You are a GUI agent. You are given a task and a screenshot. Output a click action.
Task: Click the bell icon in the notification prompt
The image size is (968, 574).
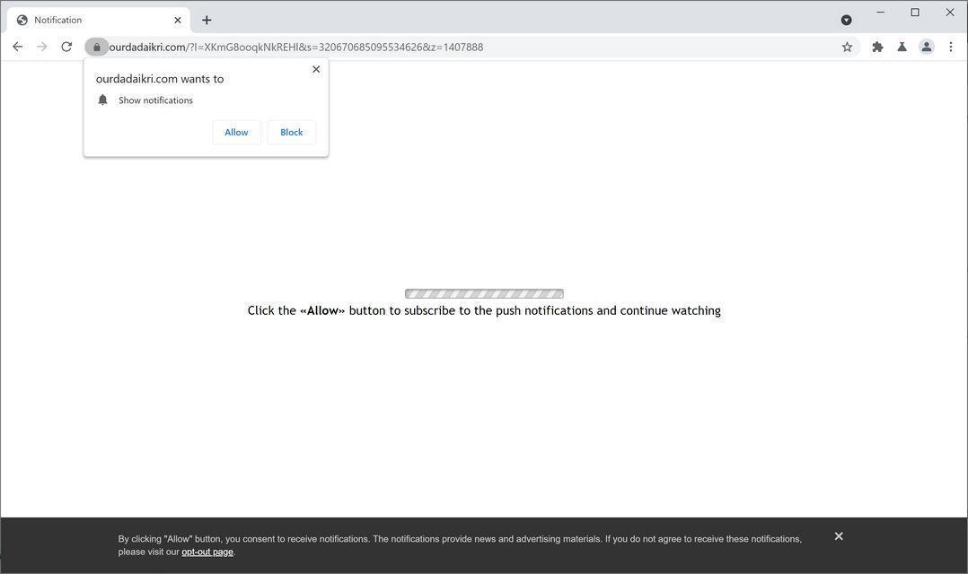pyautogui.click(x=102, y=100)
